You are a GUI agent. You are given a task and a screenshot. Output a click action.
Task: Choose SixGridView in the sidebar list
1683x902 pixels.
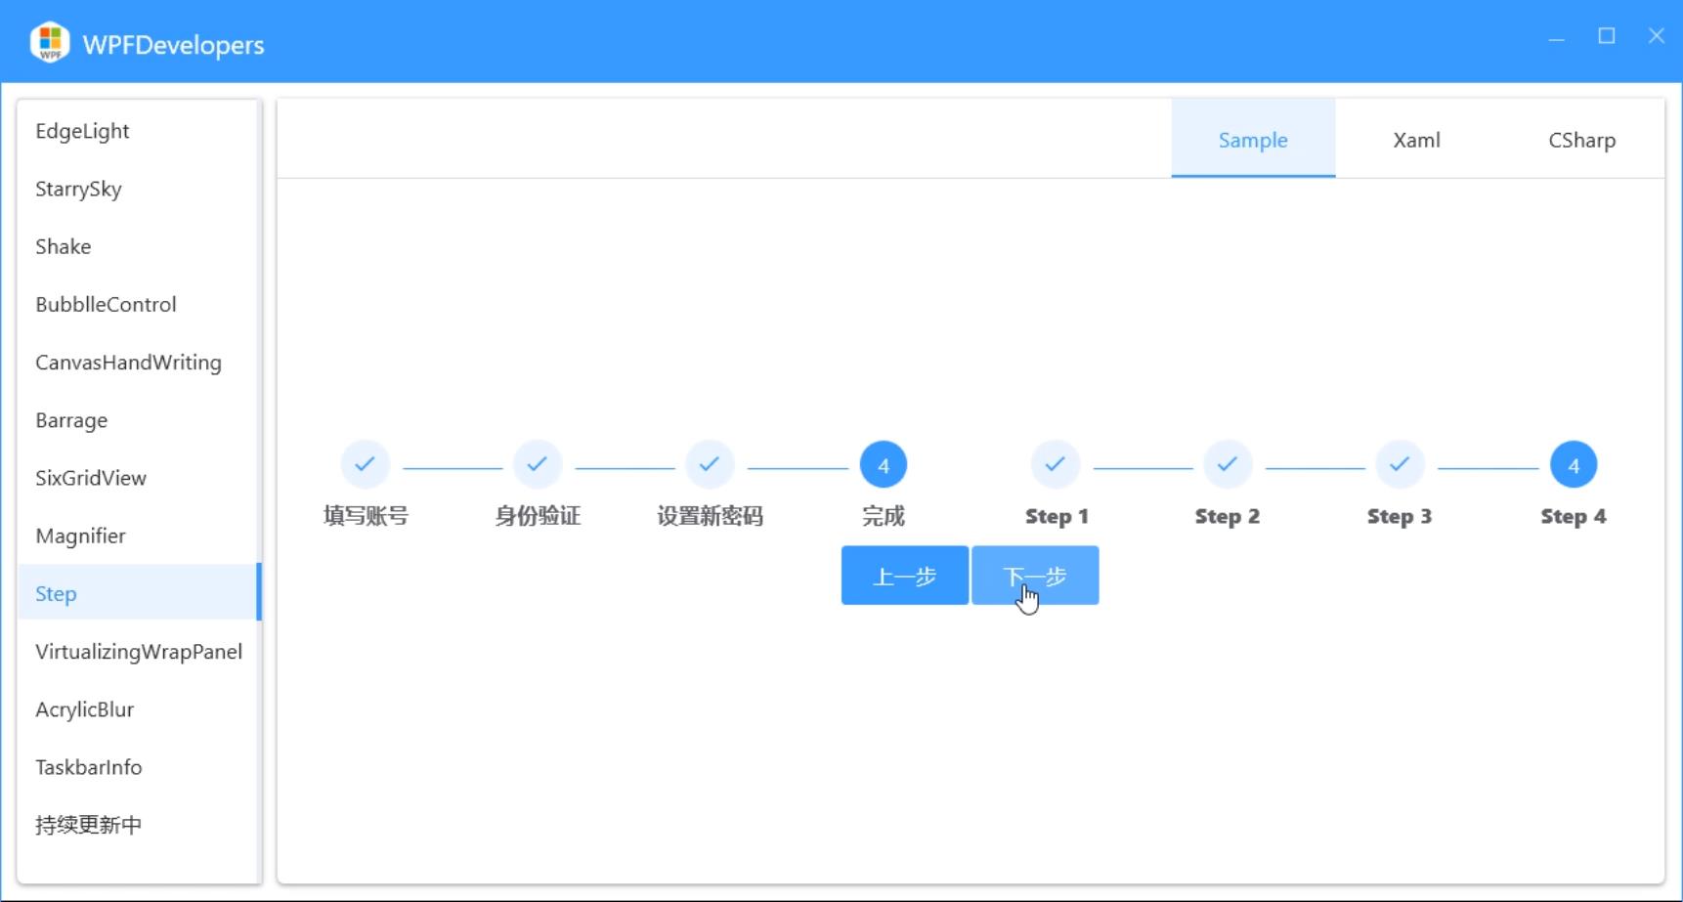pyautogui.click(x=139, y=478)
